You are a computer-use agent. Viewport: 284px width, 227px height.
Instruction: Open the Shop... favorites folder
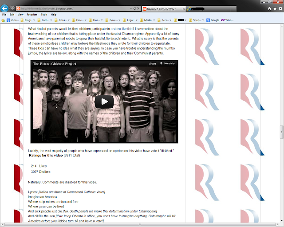click(x=195, y=20)
